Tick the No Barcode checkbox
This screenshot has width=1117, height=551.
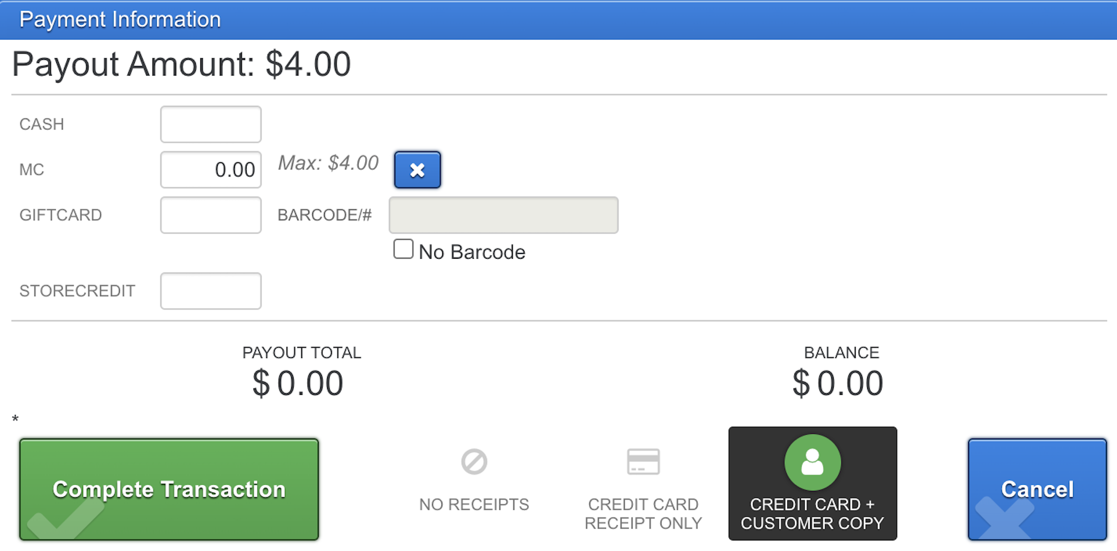pyautogui.click(x=403, y=249)
